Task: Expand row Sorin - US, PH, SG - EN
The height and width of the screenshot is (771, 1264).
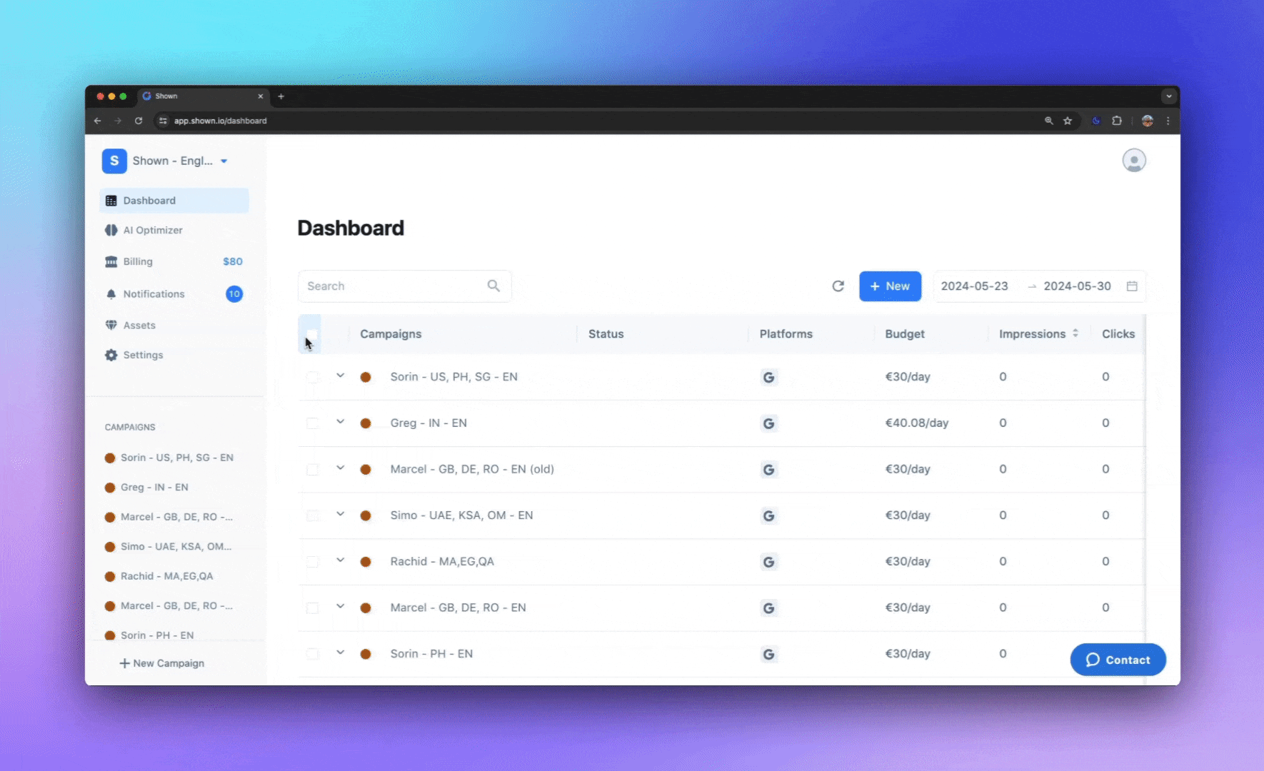Action: click(341, 376)
